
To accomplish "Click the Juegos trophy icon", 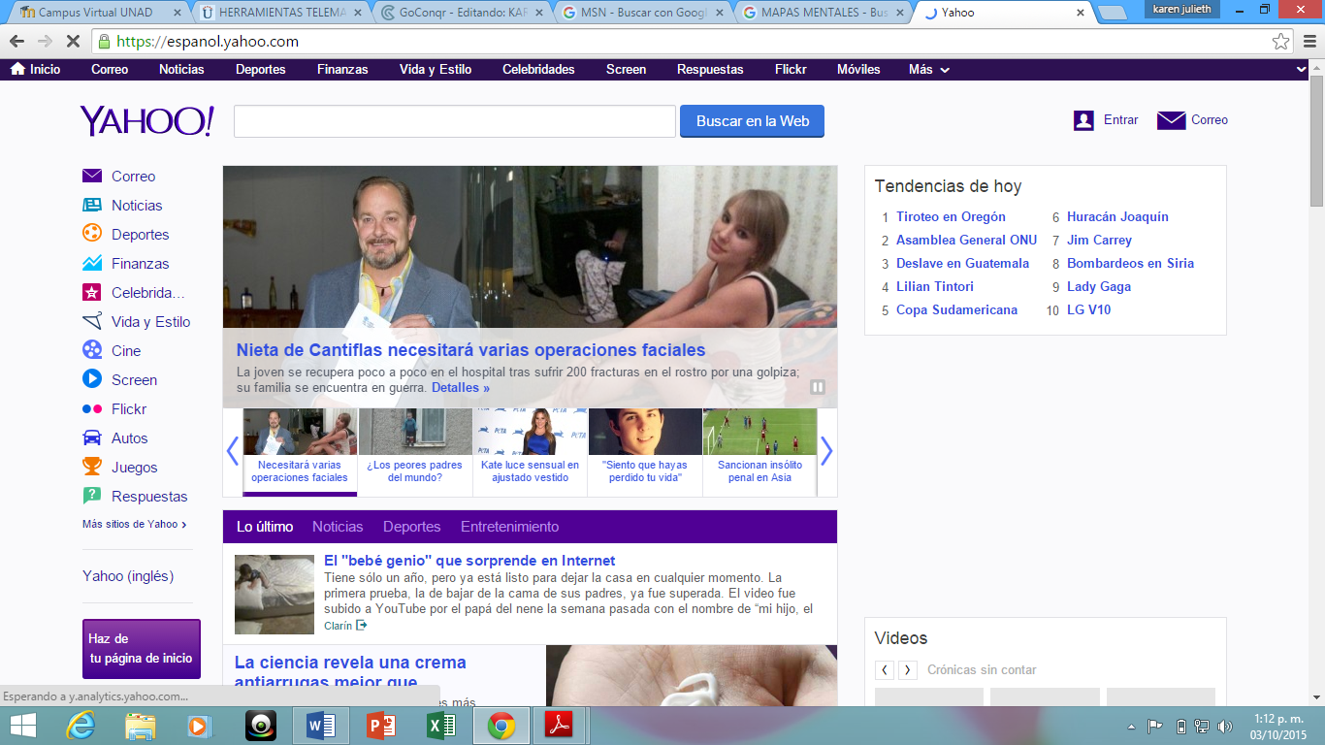I will pos(92,467).
